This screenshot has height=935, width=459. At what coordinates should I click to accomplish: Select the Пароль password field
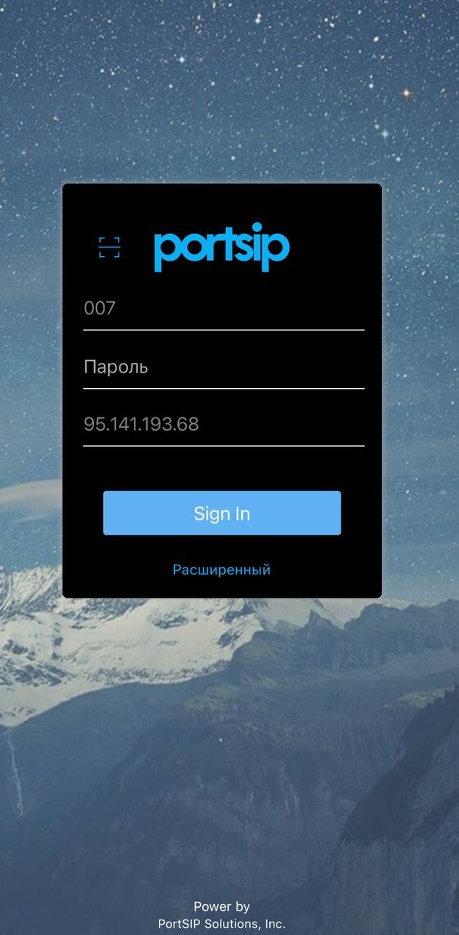pos(224,367)
